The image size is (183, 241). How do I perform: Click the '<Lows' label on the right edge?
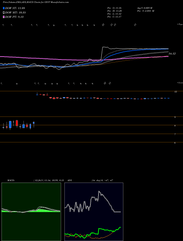pyautogui.click(x=180, y=83)
